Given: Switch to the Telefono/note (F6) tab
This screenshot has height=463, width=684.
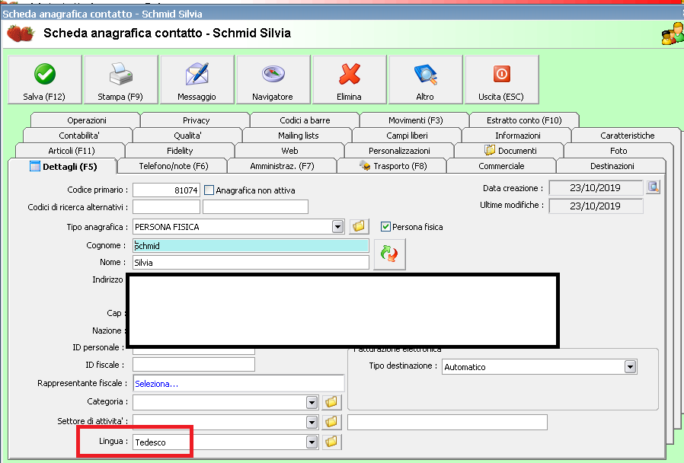Looking at the screenshot, I should 173,166.
